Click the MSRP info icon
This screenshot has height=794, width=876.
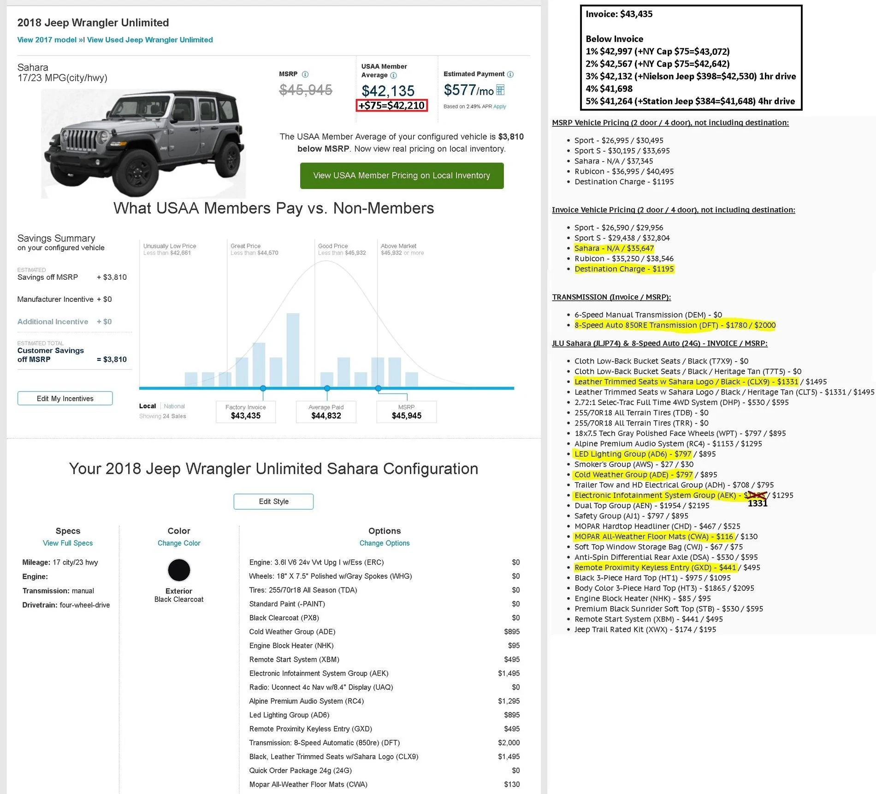[x=305, y=74]
